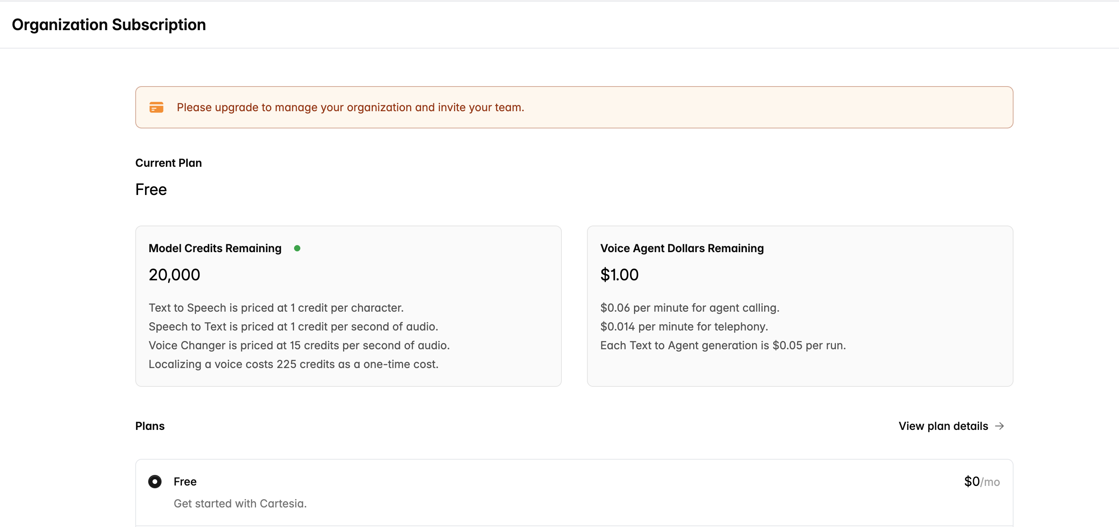Select the Free plan radio button
This screenshot has height=527, width=1119.
pos(154,482)
